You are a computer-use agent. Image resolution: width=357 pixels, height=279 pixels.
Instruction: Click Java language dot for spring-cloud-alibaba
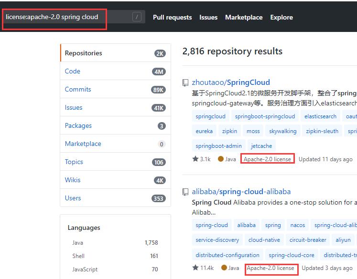click(224, 268)
